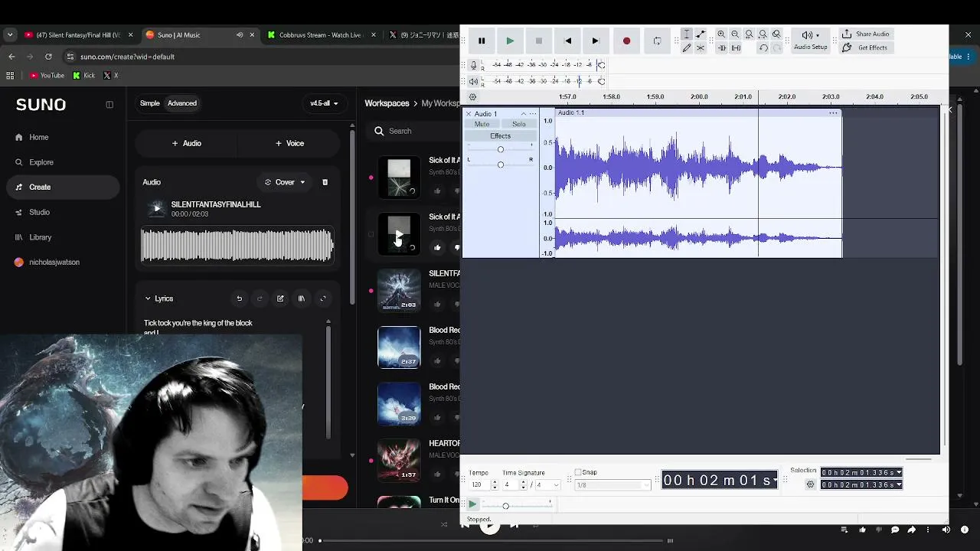Toggle zoom in Audacity toolbar

pos(776,34)
